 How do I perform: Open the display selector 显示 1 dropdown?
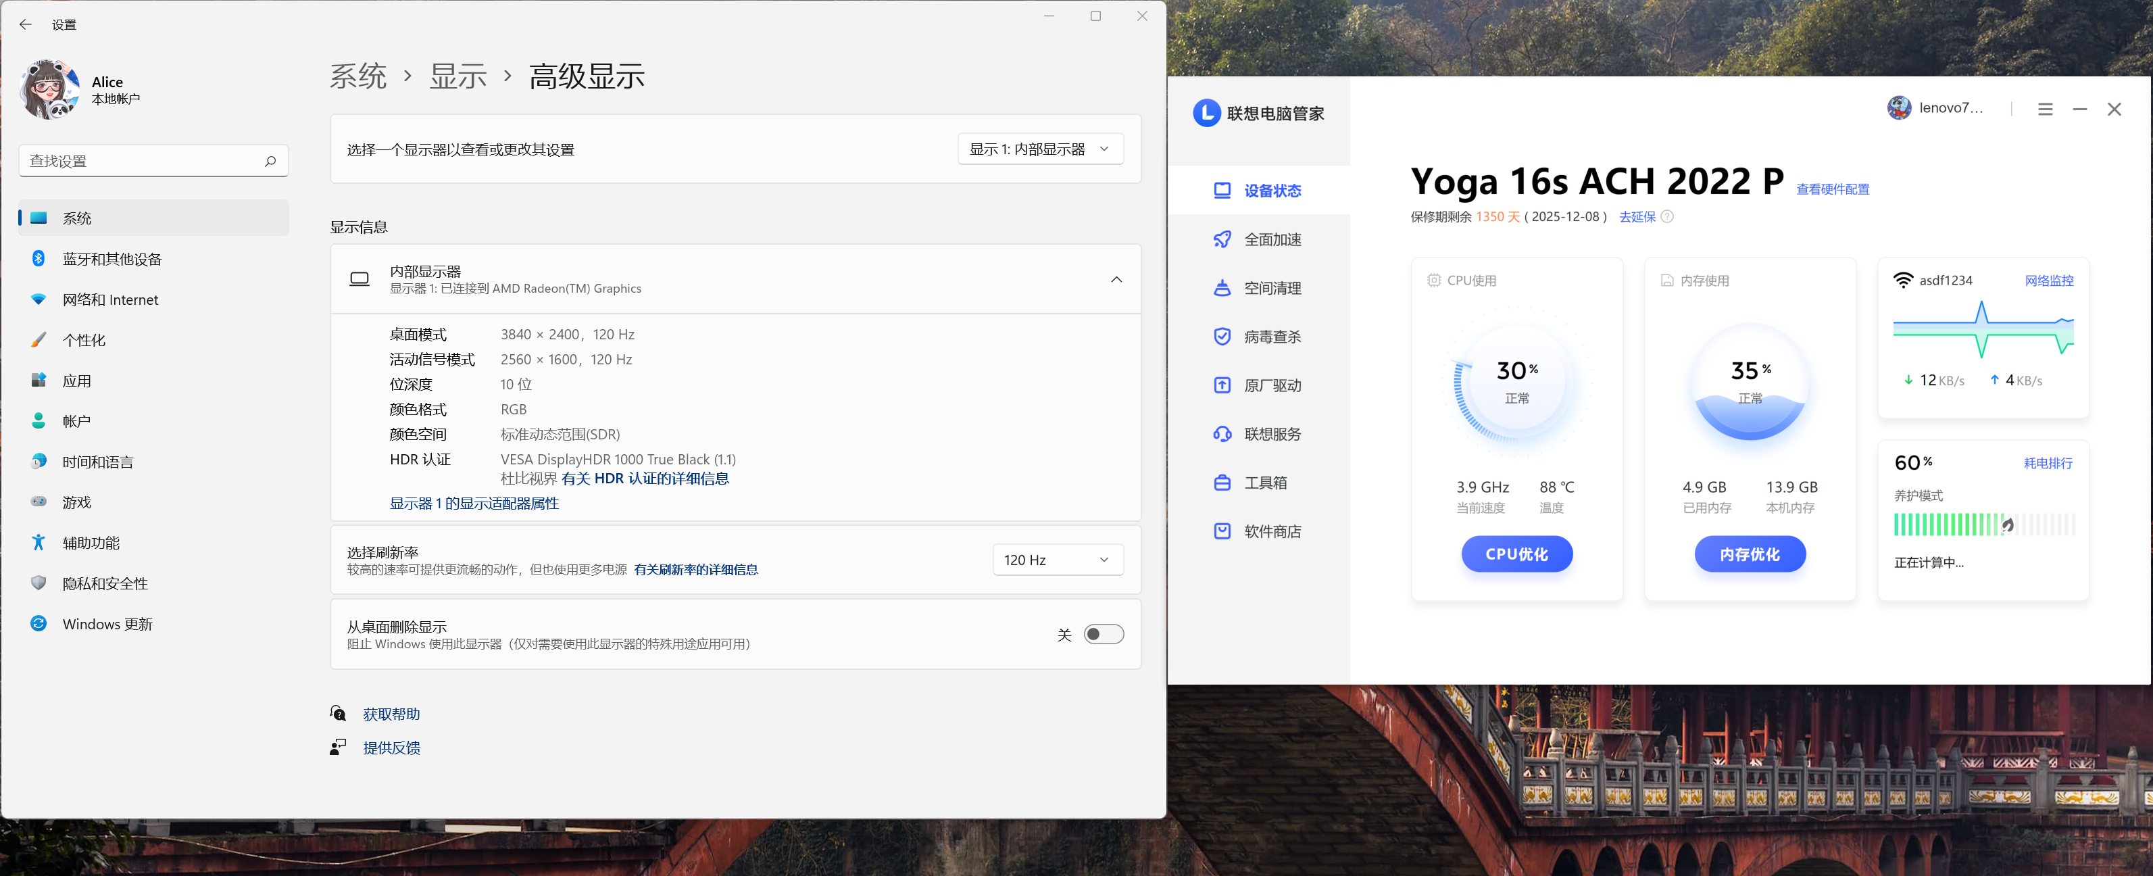pos(1041,149)
